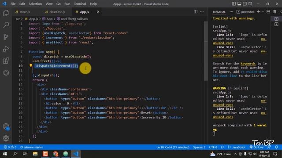Screen dimensions: 282x158
Task: Create a new terminal with plus icon
Action: tap(259, 12)
